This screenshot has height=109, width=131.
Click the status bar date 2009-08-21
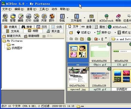tap(63, 106)
